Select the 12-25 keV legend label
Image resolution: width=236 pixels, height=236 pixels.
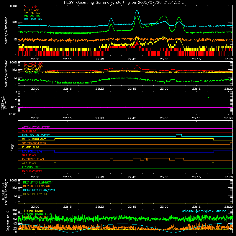(x=32, y=13)
